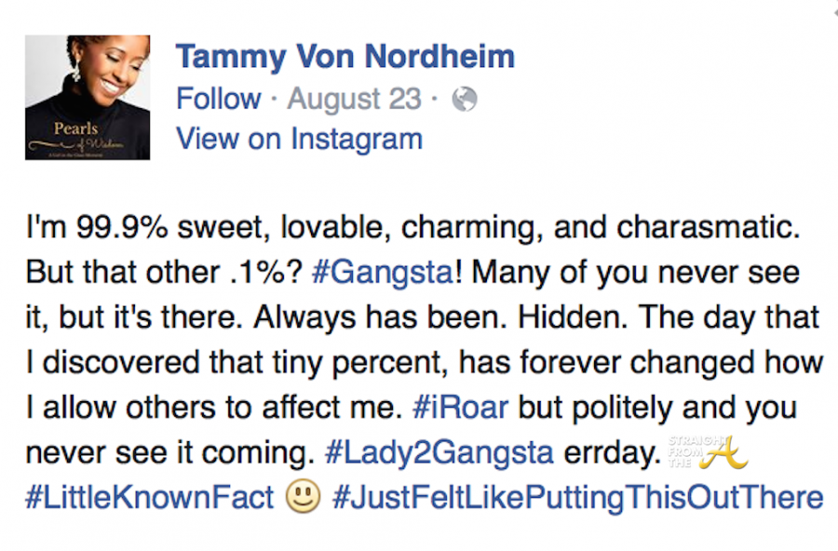Follow Tammy Von Nordheim
Screen dimensions: 838x551
click(219, 100)
